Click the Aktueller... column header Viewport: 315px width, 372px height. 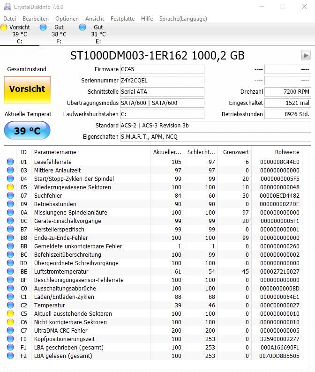pos(167,152)
